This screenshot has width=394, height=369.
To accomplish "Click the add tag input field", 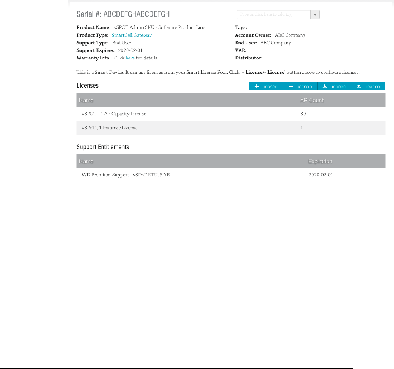I will coord(273,15).
